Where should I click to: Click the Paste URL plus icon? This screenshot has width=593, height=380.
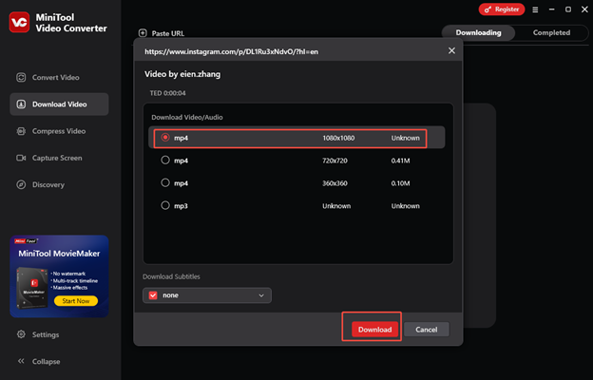143,33
